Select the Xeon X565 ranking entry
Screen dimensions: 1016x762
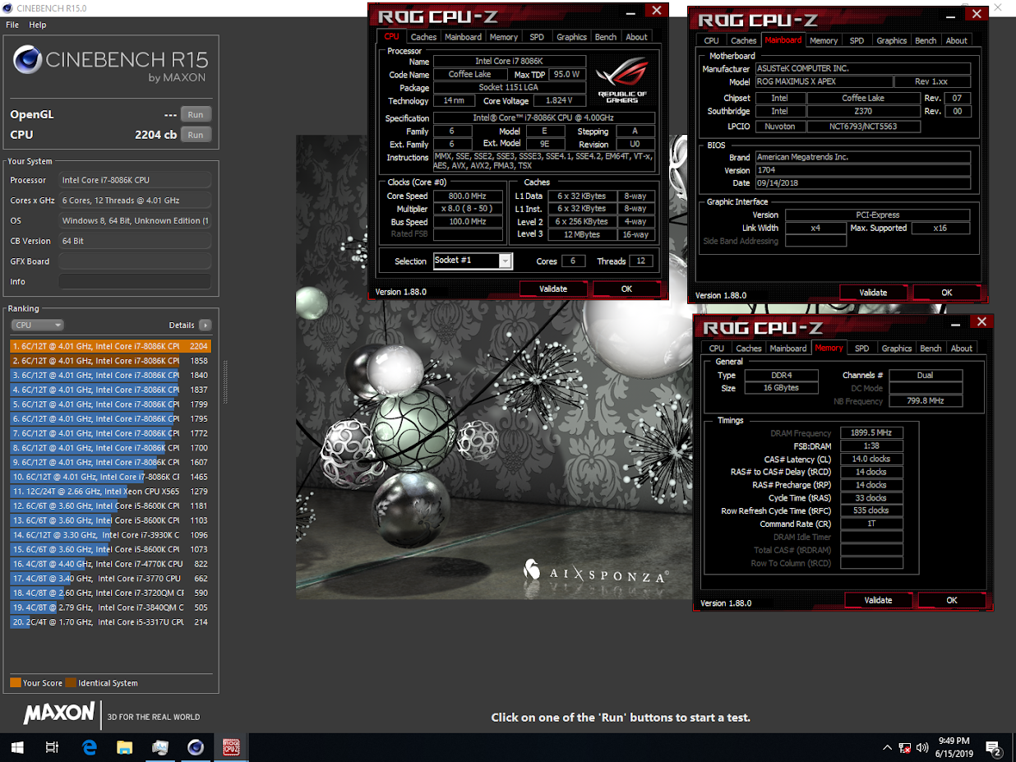coord(111,492)
